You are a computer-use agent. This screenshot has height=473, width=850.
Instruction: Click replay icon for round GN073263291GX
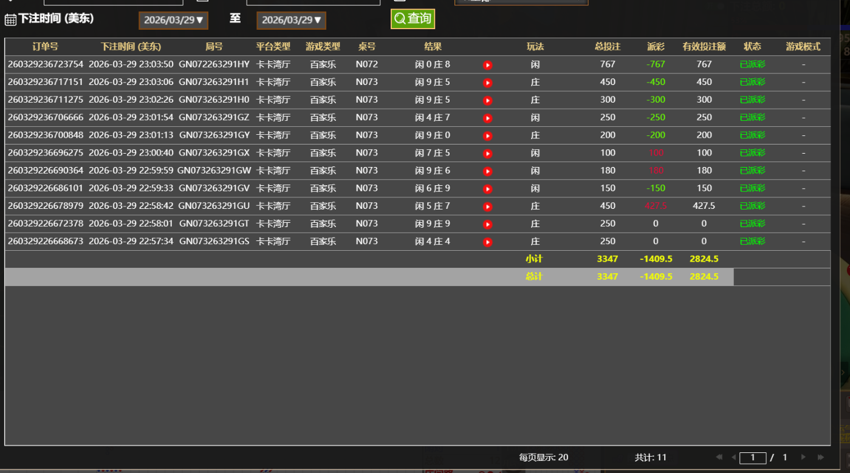[x=487, y=154]
